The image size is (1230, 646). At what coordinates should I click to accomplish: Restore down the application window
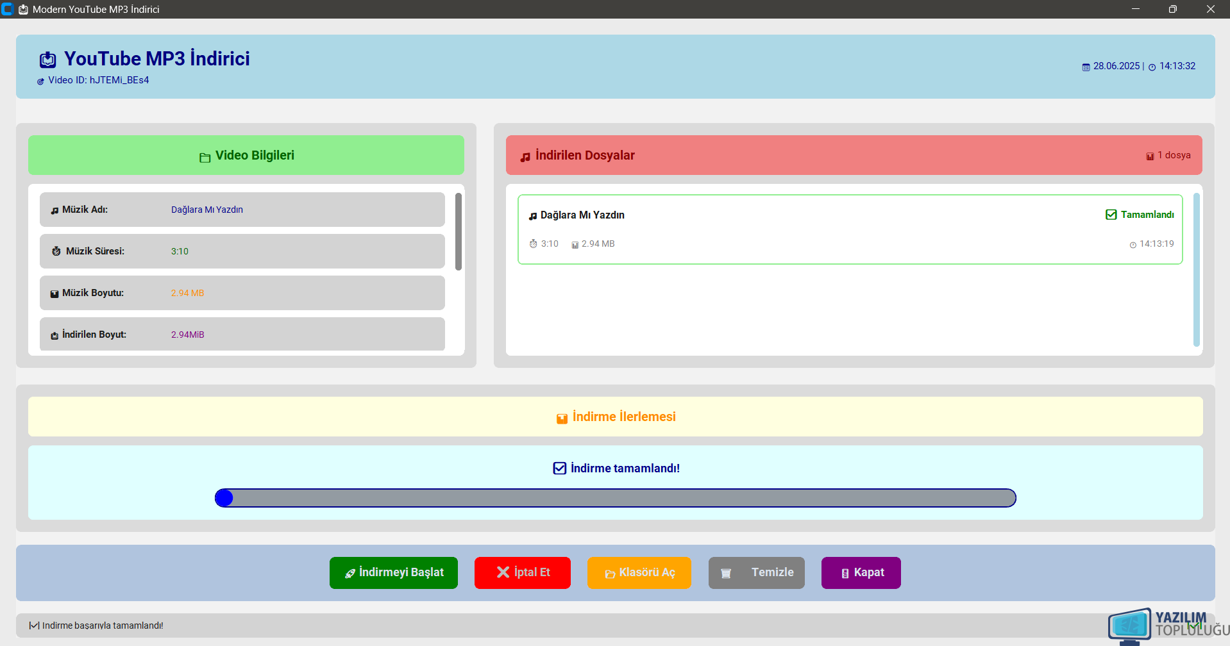pyautogui.click(x=1173, y=9)
